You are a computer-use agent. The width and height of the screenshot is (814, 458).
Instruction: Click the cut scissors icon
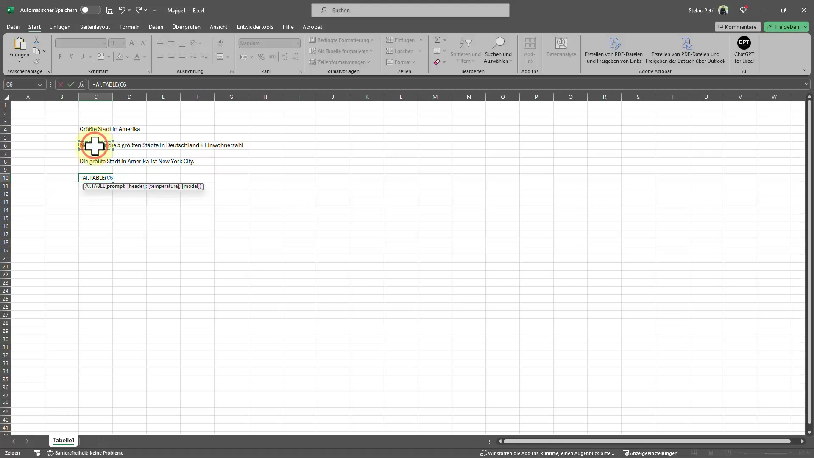point(36,40)
